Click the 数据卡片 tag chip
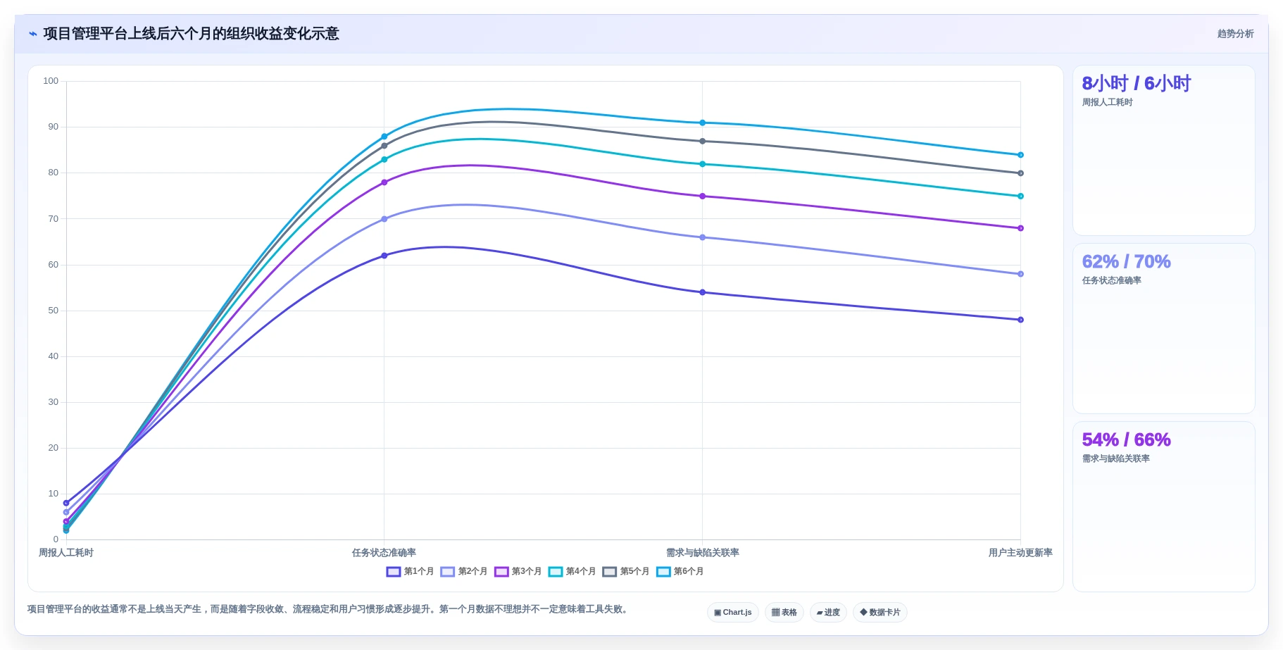Screen dimensions: 1283x650 click(x=880, y=612)
